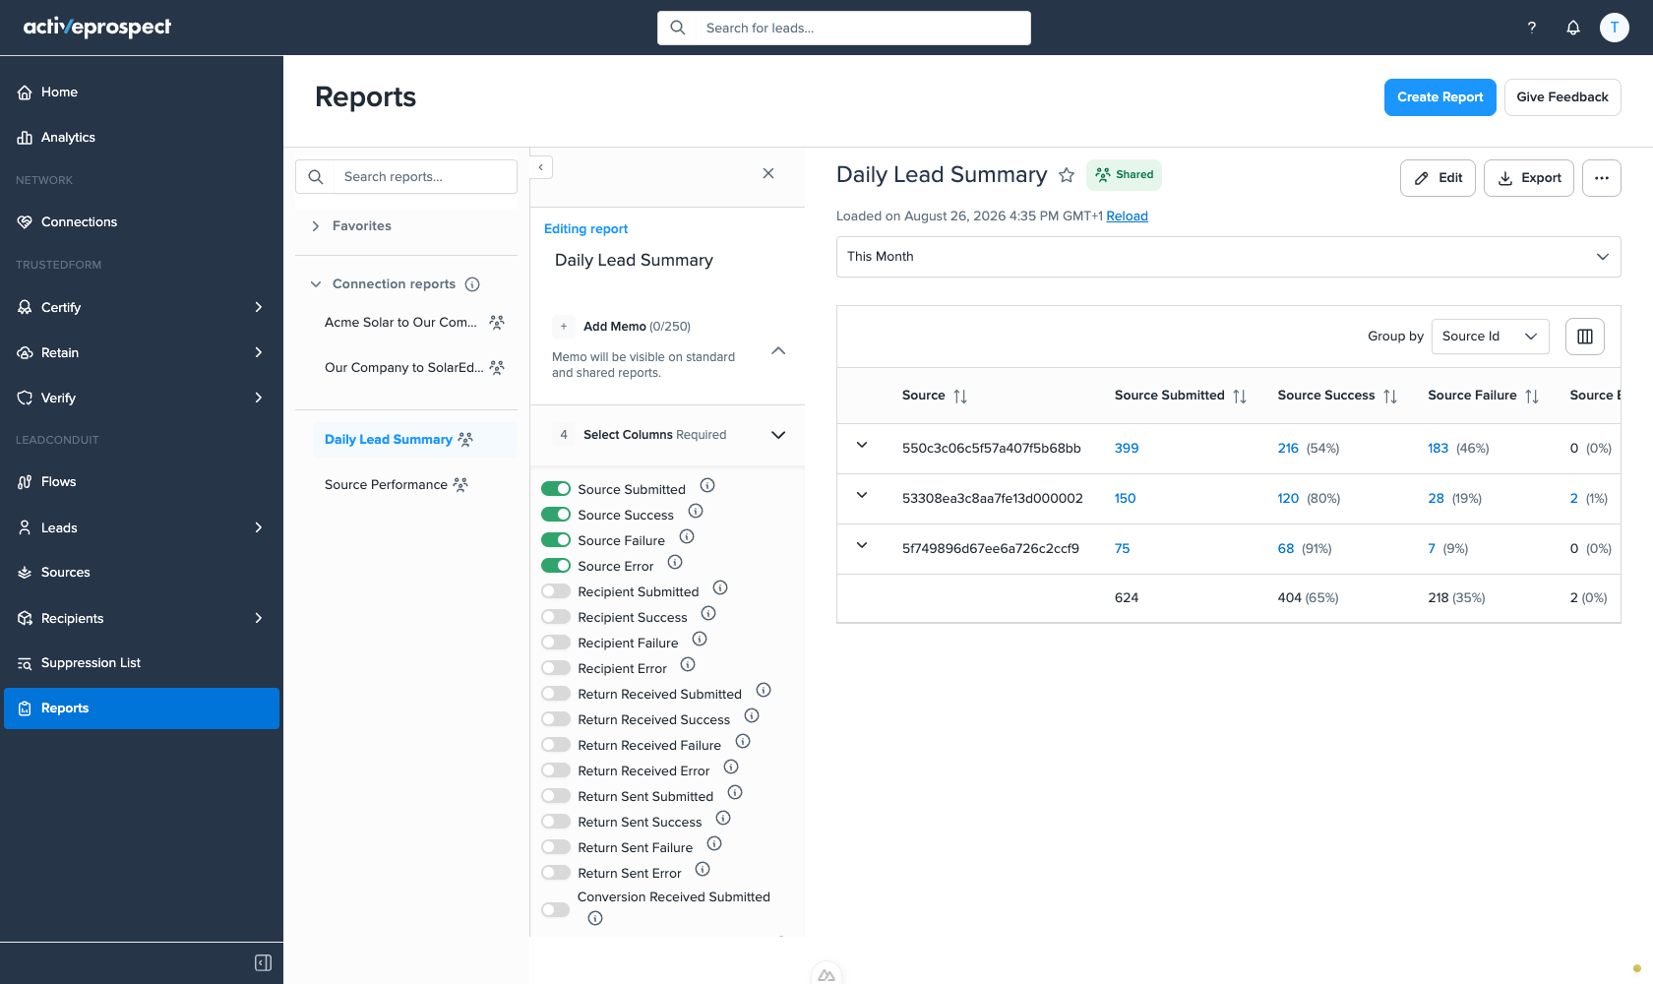The height and width of the screenshot is (984, 1653).
Task: Open the user avatar T menu
Action: pos(1615,28)
